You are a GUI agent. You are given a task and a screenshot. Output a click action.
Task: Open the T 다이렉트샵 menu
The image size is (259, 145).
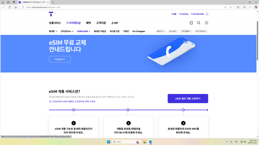pos(73,23)
